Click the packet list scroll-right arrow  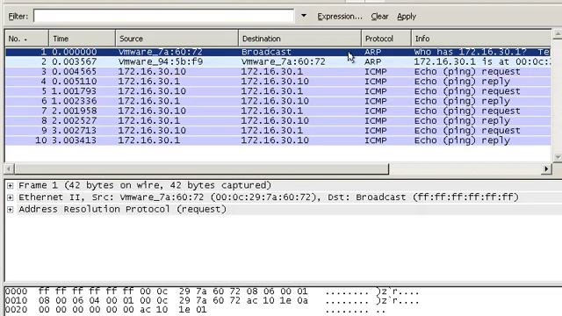coord(546,169)
